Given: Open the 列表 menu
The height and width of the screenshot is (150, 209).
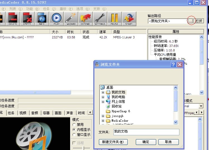Looking at the screenshot, I should [16, 9].
